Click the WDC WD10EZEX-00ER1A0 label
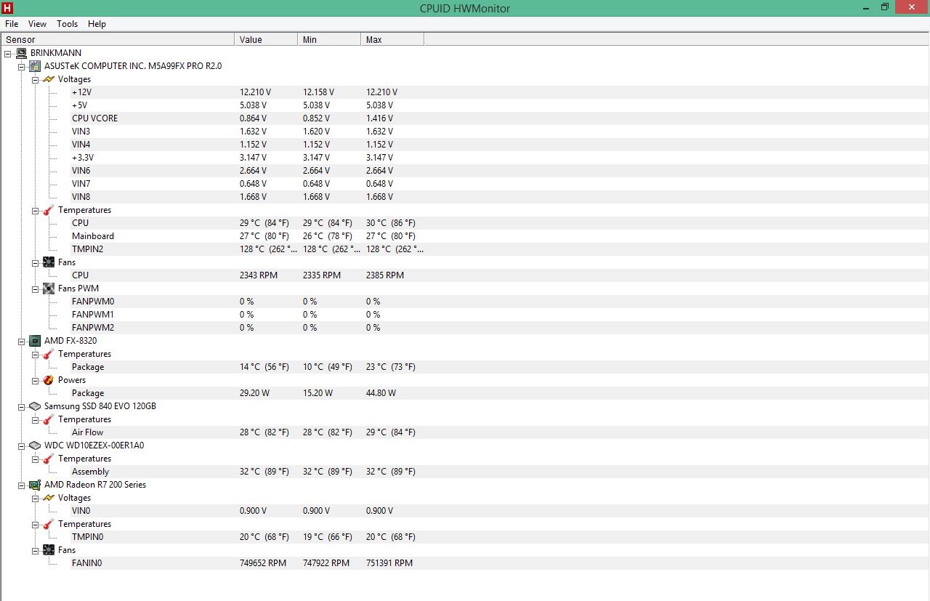930x601 pixels. coord(94,445)
